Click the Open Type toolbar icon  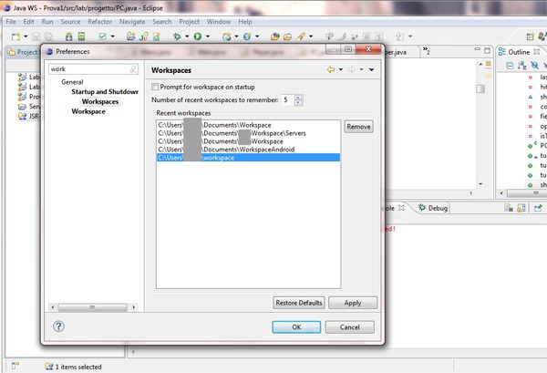275,36
